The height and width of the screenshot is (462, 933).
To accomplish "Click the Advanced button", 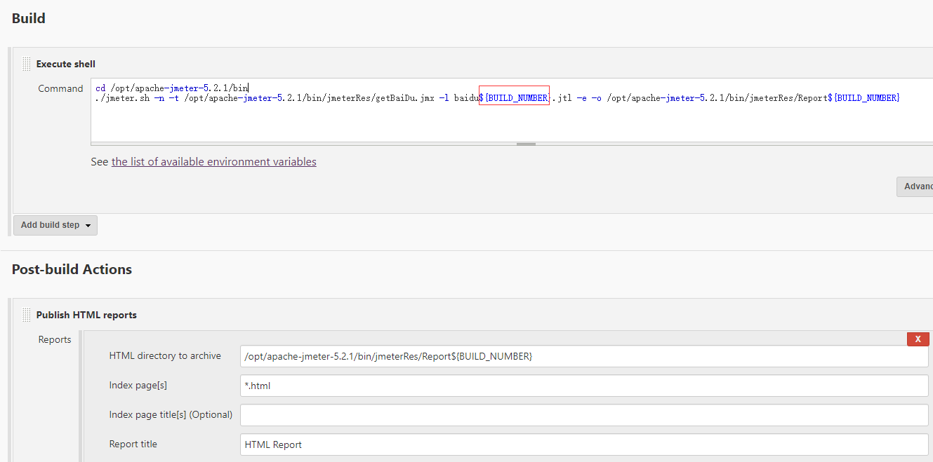I will coord(918,186).
